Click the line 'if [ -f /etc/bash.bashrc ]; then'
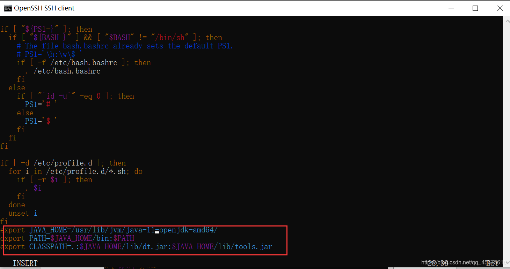The height and width of the screenshot is (269, 510). tap(84, 63)
